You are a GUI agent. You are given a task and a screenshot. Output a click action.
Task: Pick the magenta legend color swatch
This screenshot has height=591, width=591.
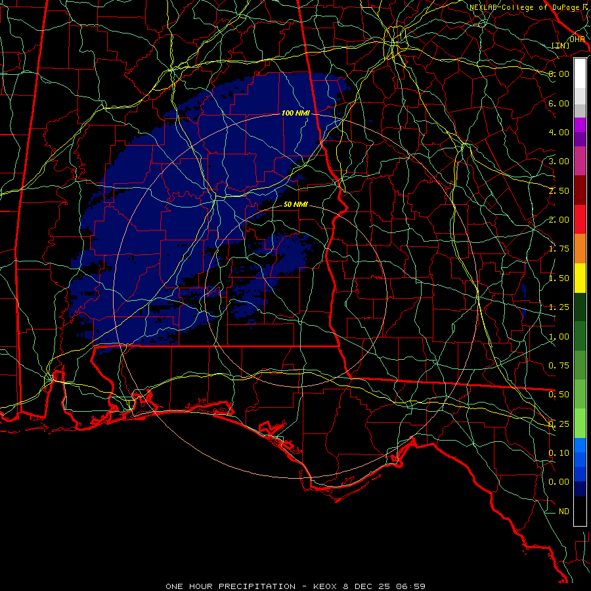(580, 125)
